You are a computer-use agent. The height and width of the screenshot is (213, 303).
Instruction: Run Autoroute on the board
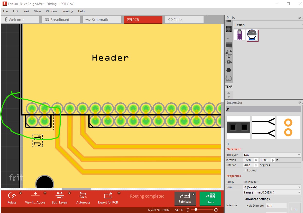pyautogui.click(x=83, y=196)
